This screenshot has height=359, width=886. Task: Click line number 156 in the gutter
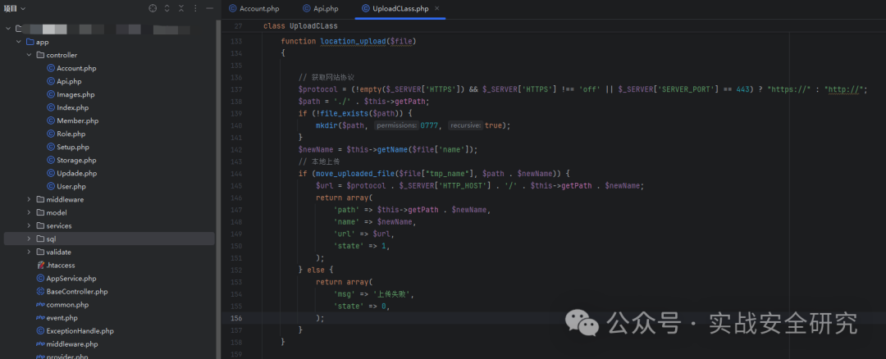click(236, 318)
